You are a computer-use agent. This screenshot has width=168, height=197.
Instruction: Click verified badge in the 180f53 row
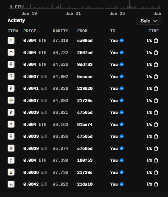click(x=122, y=160)
